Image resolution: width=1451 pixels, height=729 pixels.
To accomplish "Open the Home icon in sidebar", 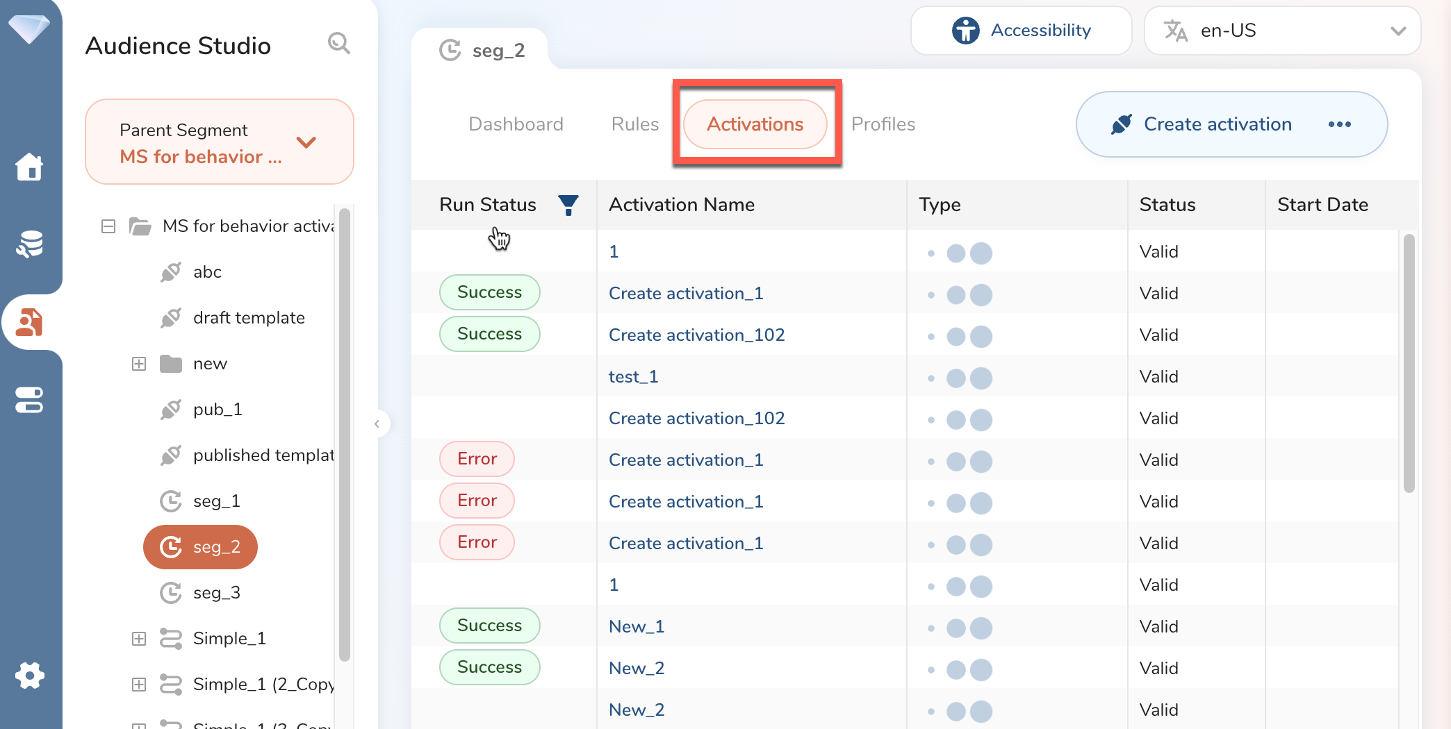I will [29, 167].
